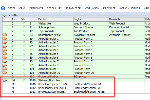150x100 pixels.
Task: Click the Russisch column header
Action: click(126, 19)
